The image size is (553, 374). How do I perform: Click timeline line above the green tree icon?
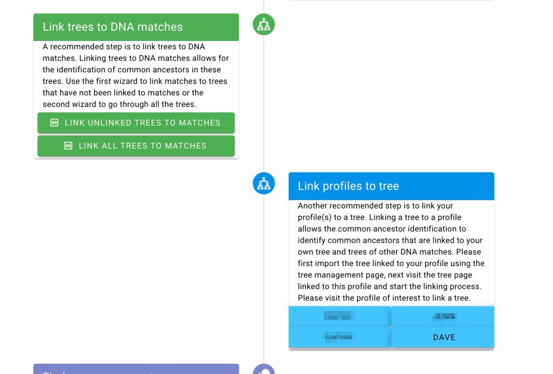click(264, 5)
